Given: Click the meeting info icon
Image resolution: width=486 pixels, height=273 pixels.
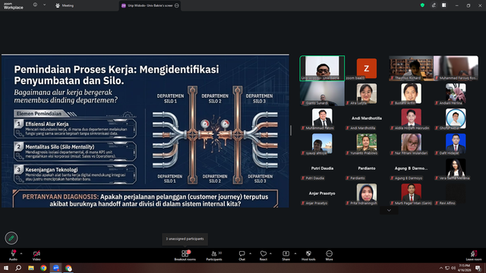Looking at the screenshot, I should point(36,5).
